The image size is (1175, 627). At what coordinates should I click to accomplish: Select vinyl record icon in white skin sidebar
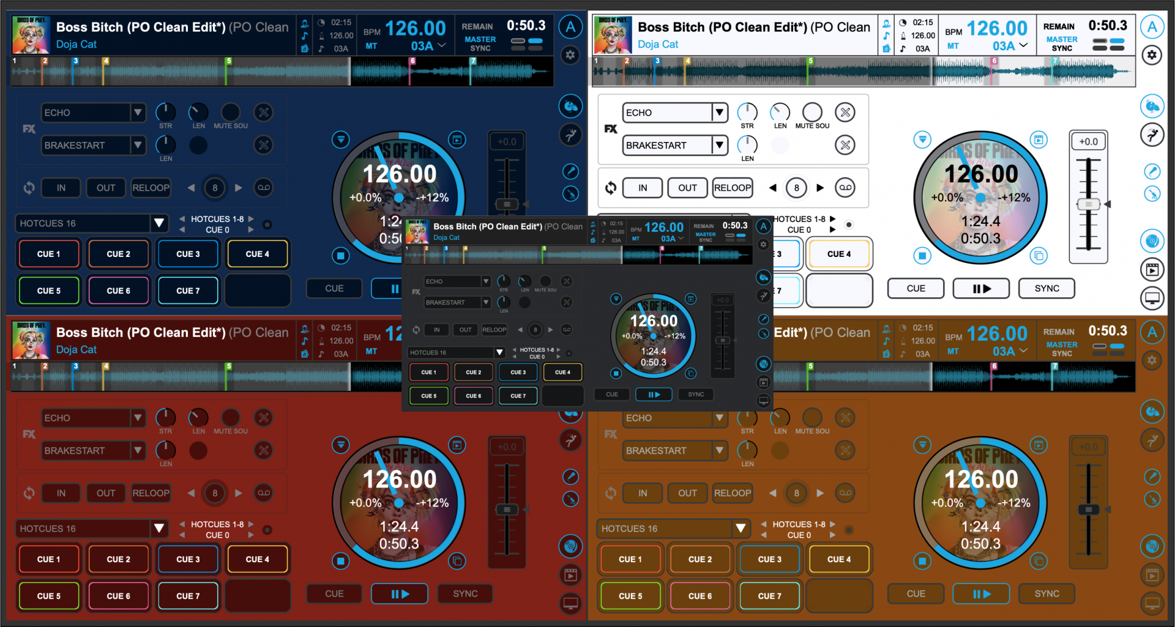tap(1152, 241)
